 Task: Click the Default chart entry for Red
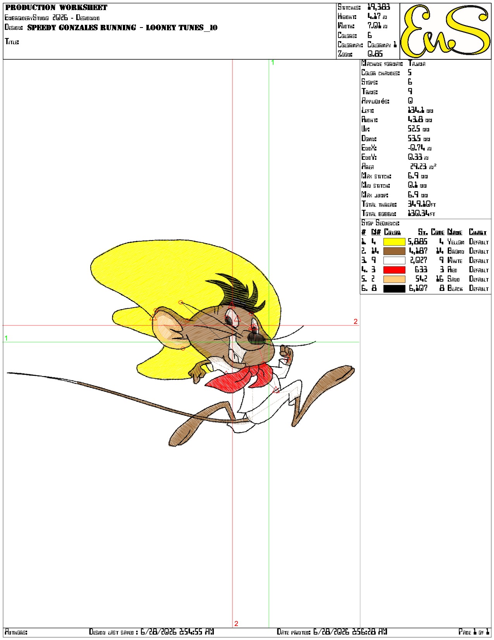[479, 270]
